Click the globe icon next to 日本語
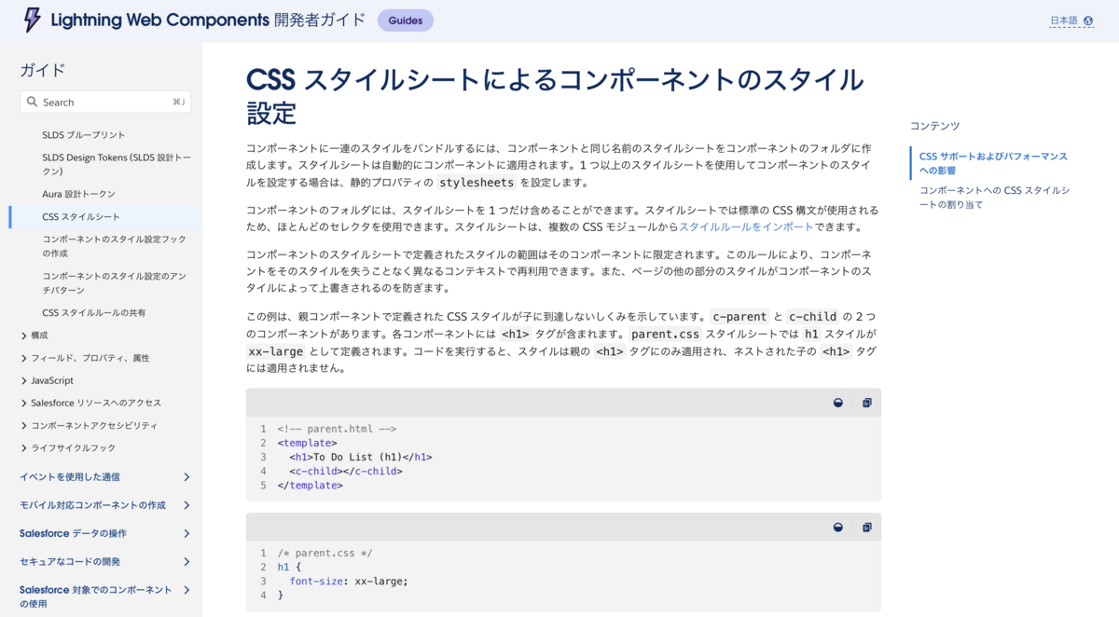The image size is (1119, 617). tap(1088, 21)
